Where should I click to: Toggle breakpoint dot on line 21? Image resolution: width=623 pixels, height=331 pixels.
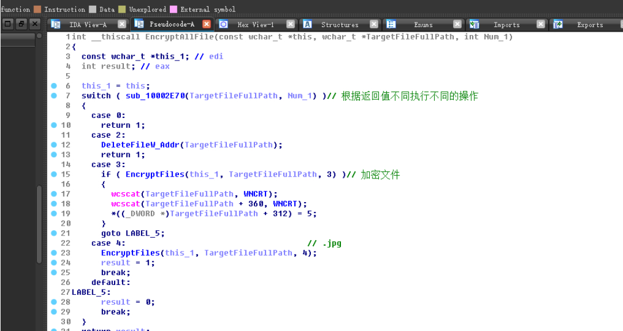coord(54,233)
